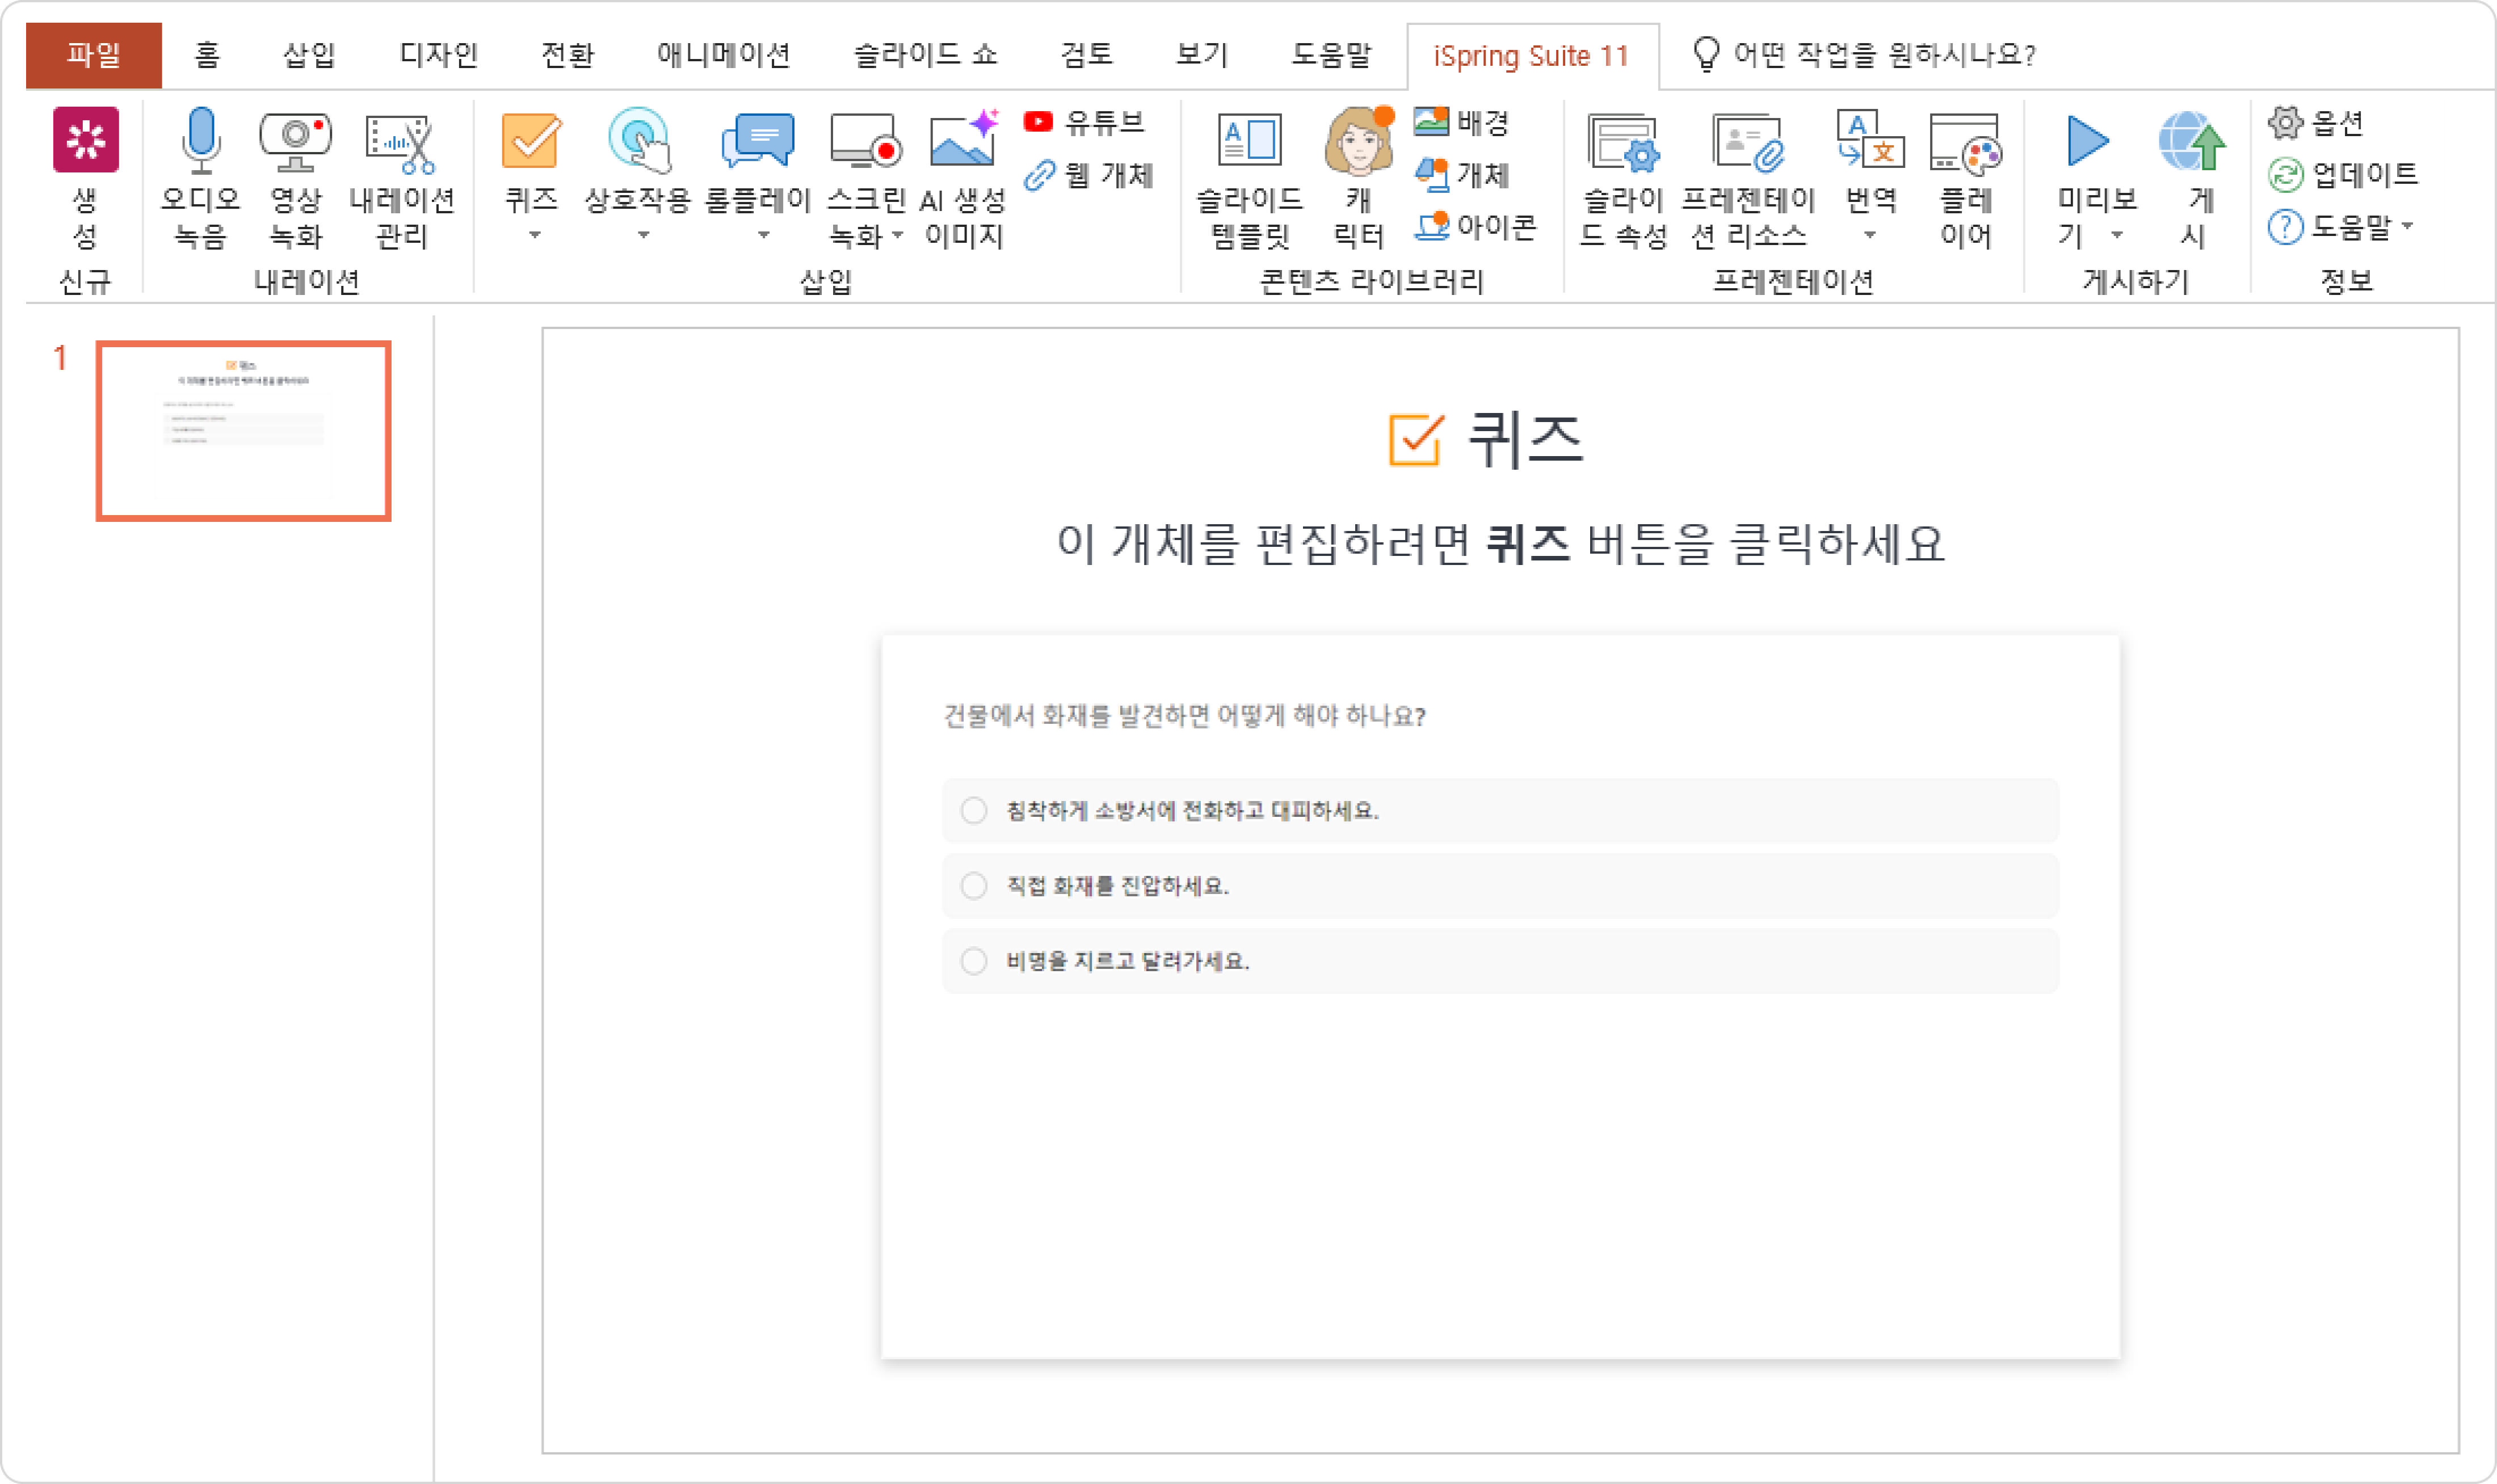Screen dimensions: 2497x1484
Task: Choose the option 비명을 지르고 달려가세요
Action: [x=974, y=961]
